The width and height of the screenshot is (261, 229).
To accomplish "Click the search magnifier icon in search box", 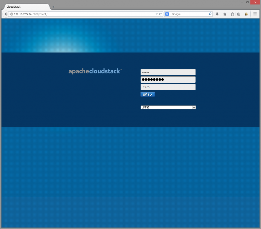I will click(210, 14).
